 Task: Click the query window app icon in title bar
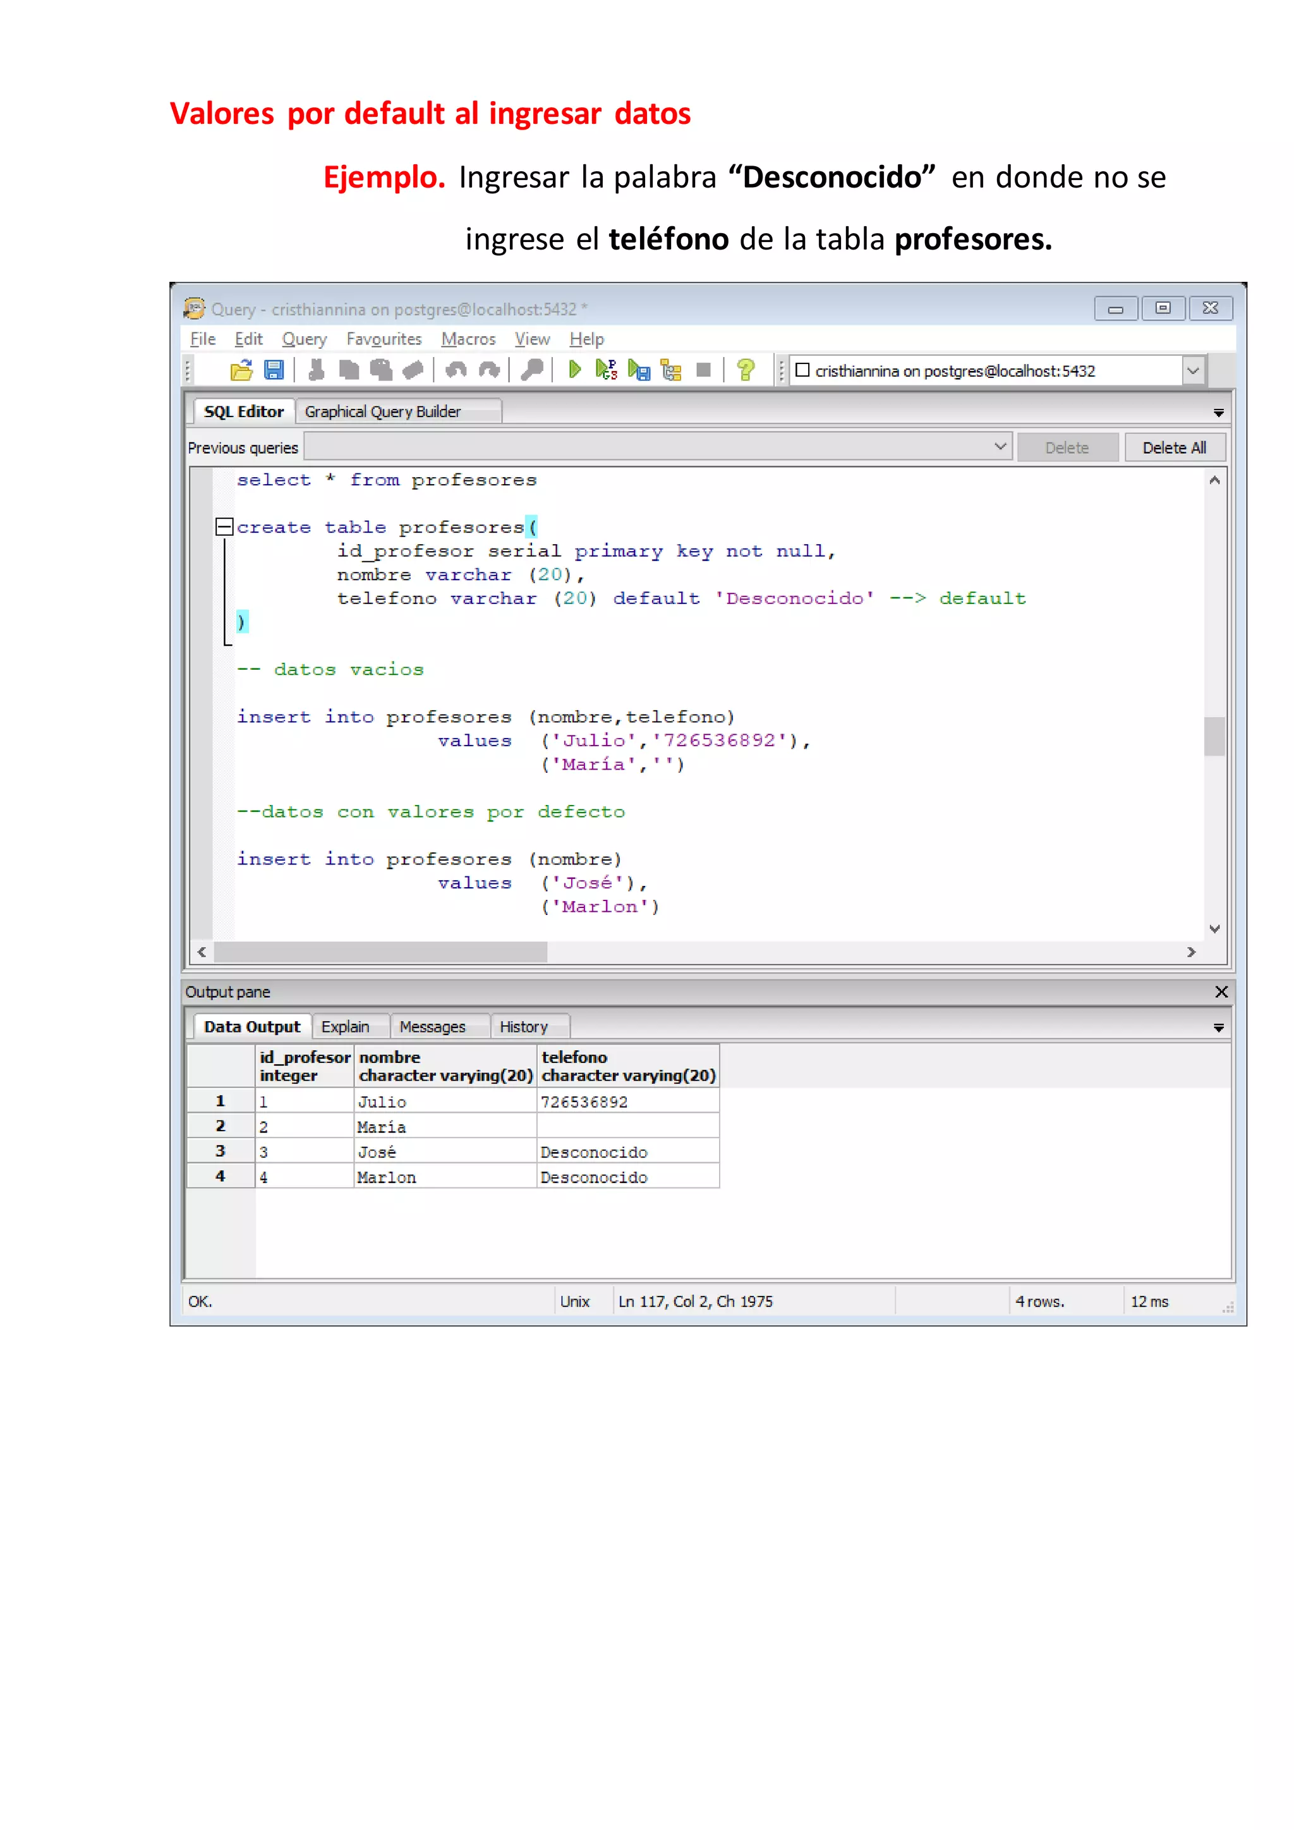pos(195,308)
